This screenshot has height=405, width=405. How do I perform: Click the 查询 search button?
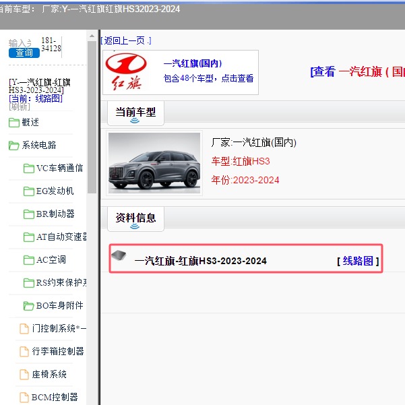tap(24, 53)
